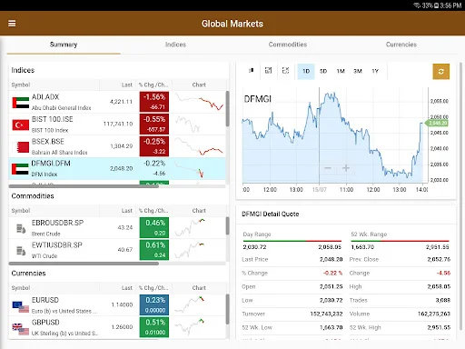This screenshot has height=349, width=465.
Task: Select the 3M chart period
Action: [358, 72]
